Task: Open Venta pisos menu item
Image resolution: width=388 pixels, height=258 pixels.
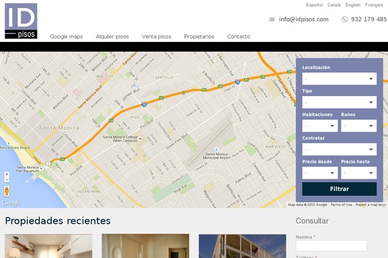Action: 156,37
